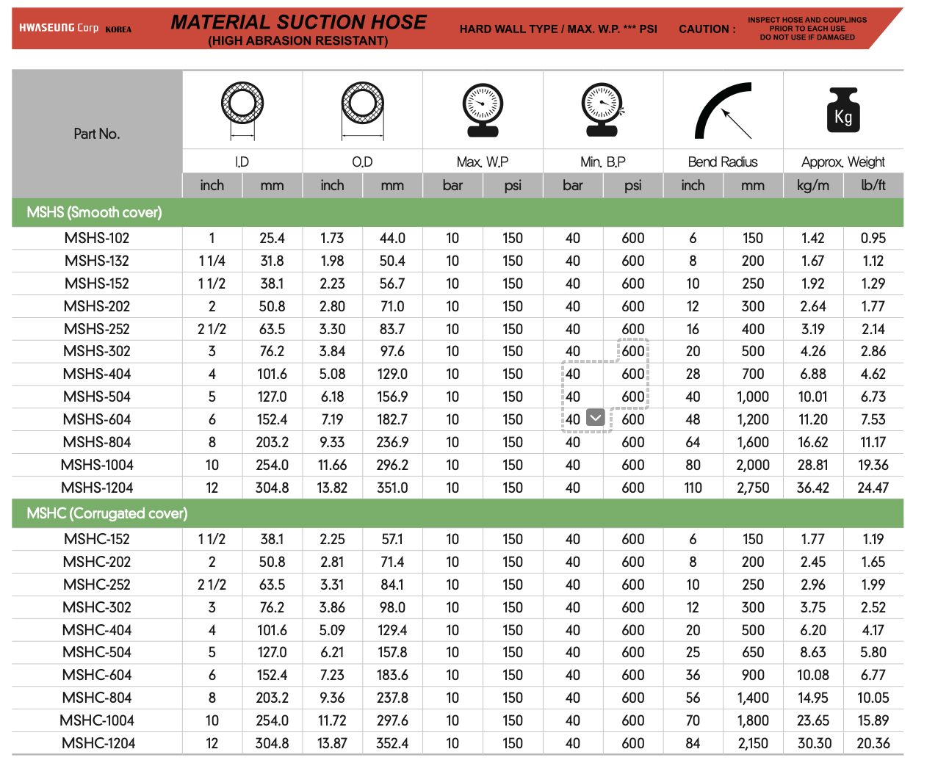Click the Kg weight icon
This screenshot has height=774, width=949.
pyautogui.click(x=843, y=110)
